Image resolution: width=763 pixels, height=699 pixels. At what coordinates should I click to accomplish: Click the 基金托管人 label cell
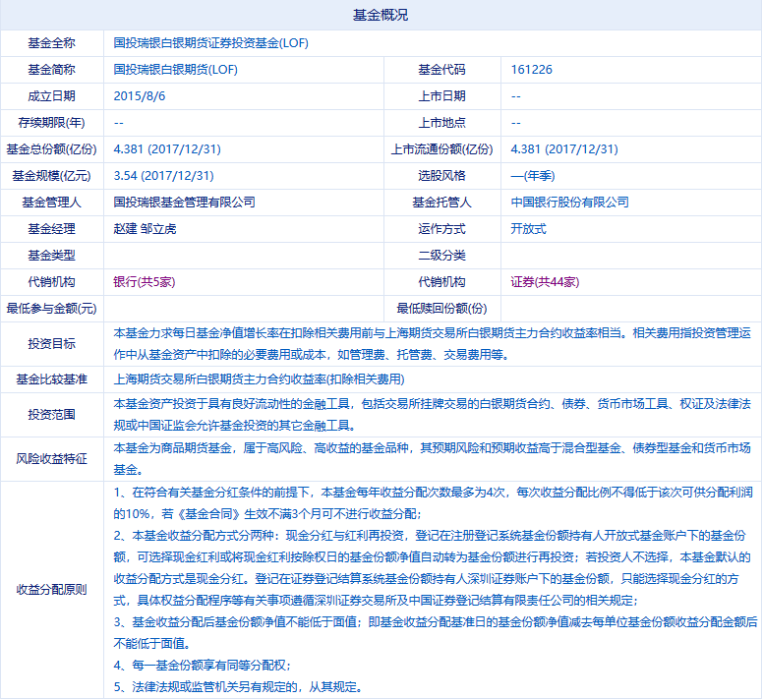click(441, 203)
